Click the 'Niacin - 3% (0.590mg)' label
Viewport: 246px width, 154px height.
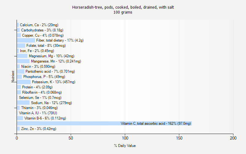(38, 66)
